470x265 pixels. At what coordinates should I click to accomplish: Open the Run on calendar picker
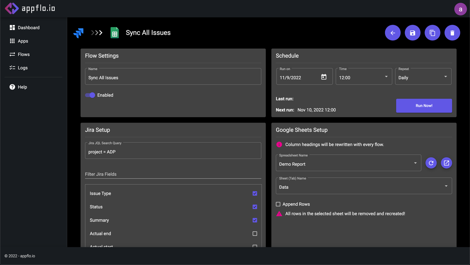[x=324, y=77]
